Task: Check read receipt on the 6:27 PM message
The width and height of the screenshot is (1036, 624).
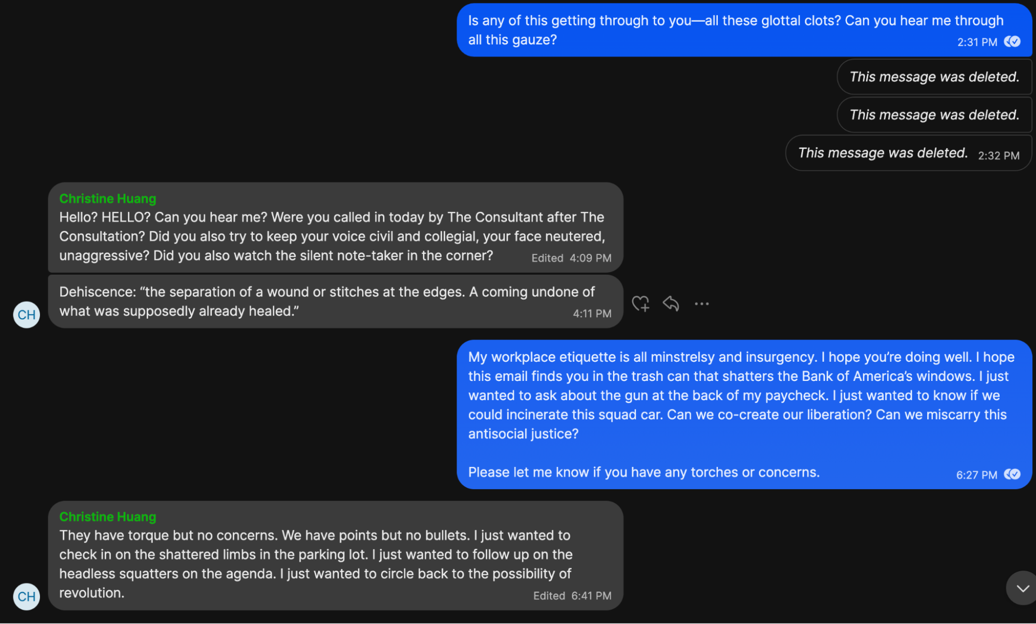Action: pyautogui.click(x=1012, y=474)
